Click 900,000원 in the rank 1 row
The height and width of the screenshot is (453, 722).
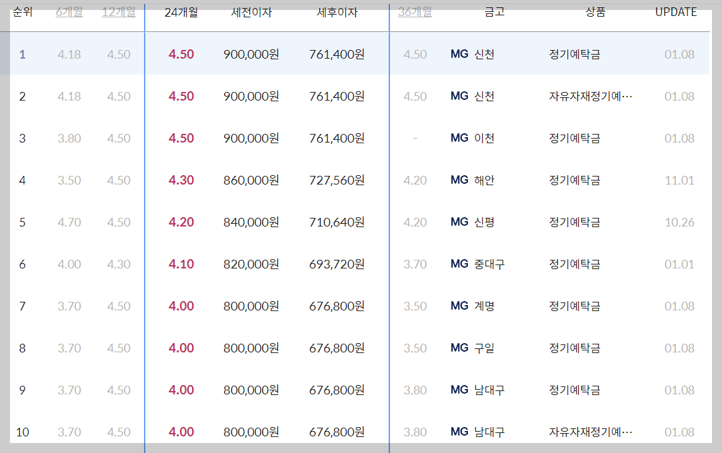251,54
